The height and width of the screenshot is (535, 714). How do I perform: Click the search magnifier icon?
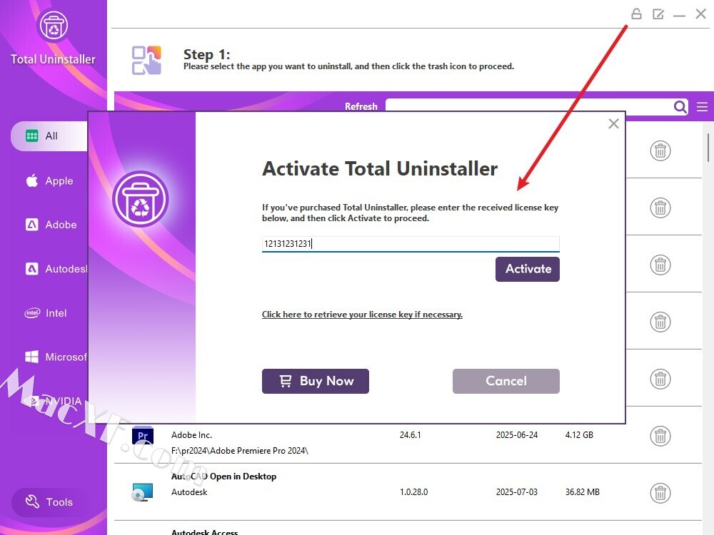pyautogui.click(x=680, y=107)
